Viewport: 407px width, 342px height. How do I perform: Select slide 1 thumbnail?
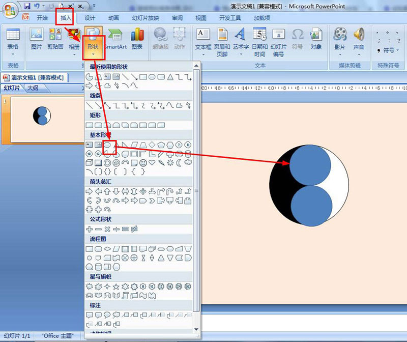(x=47, y=120)
